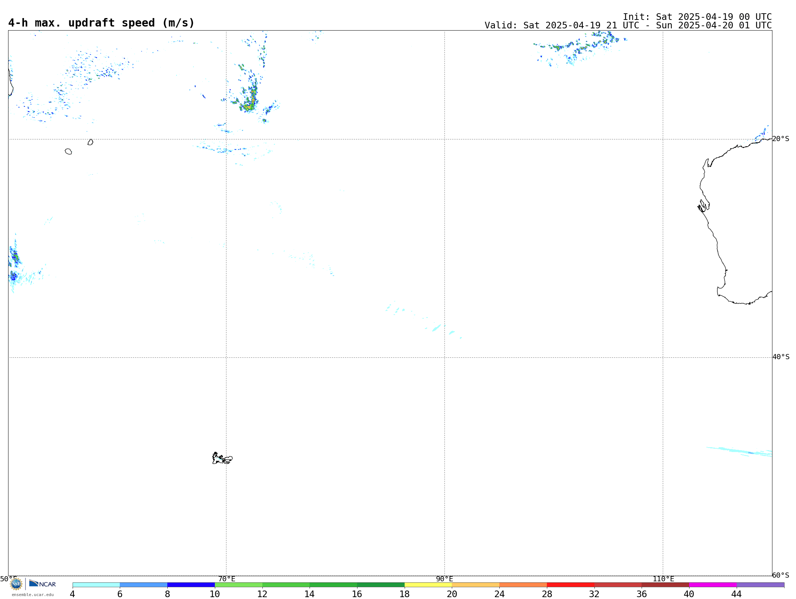
Task: Click the 90°E longitude label
Action: (444, 579)
